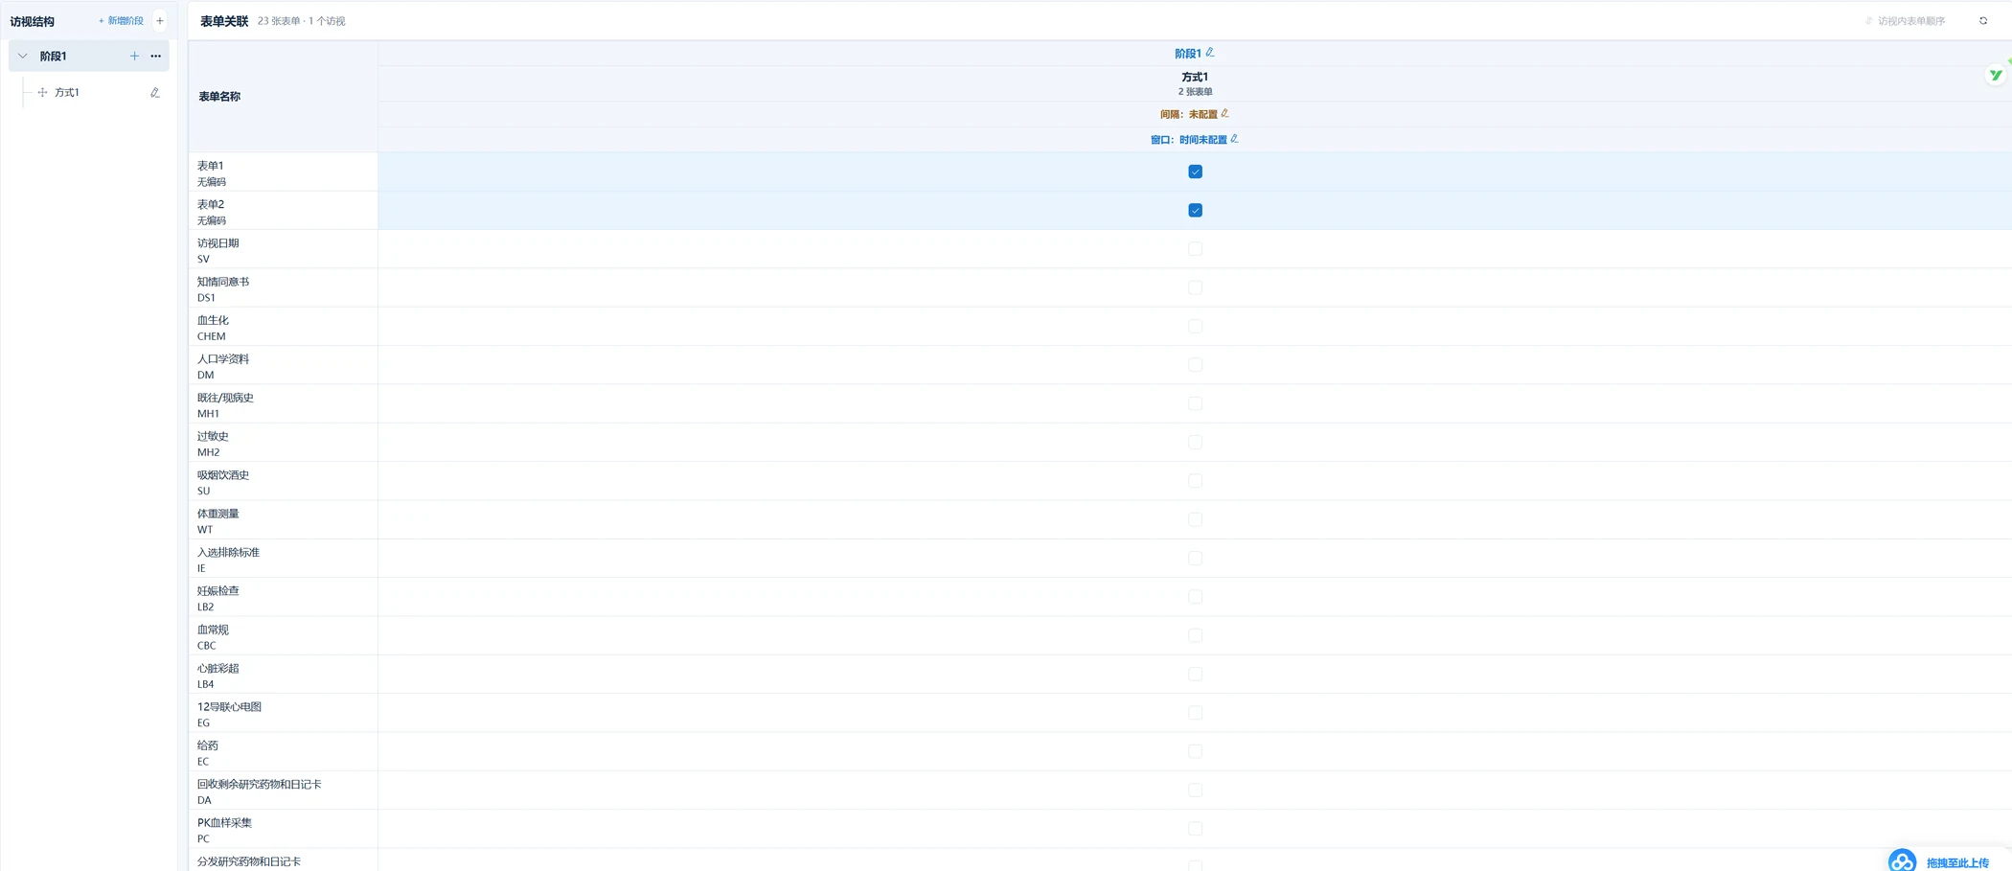Click the 表单名称 column header
The width and height of the screenshot is (2012, 871).
point(219,96)
